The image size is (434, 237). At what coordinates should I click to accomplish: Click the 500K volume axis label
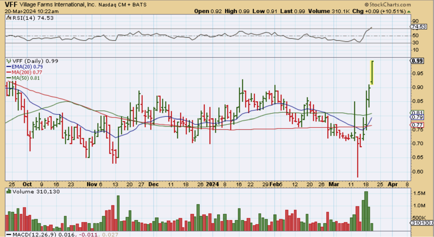(x=419, y=218)
